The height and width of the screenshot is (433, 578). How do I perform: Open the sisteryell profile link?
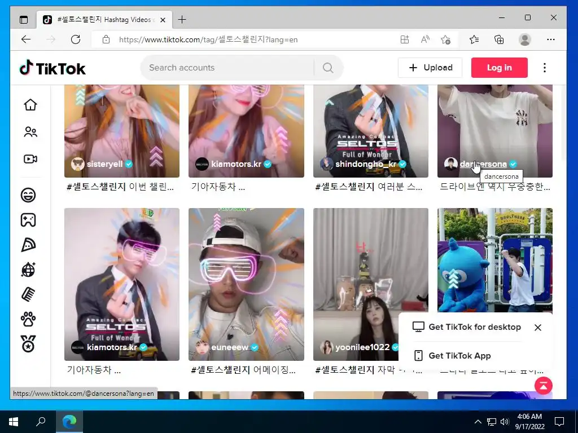coord(104,164)
